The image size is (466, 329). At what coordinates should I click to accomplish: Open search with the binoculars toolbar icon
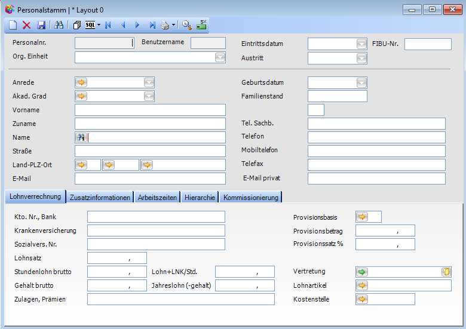point(59,25)
